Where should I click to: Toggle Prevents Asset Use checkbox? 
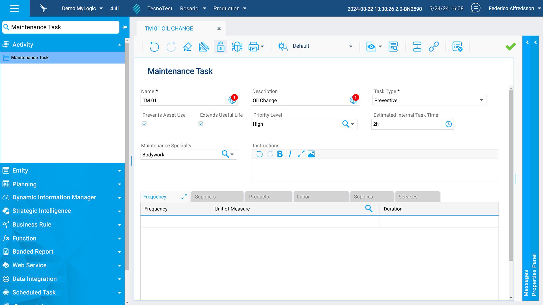point(144,124)
